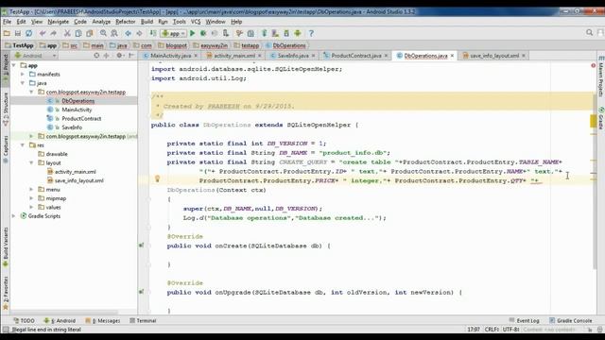This screenshot has height=340, width=605.
Task: Run the app with green play button
Action: coord(192,34)
